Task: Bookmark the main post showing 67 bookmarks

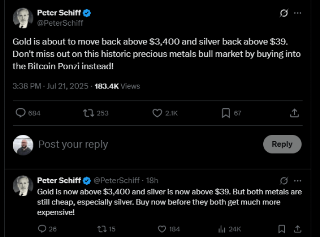Action: point(226,113)
